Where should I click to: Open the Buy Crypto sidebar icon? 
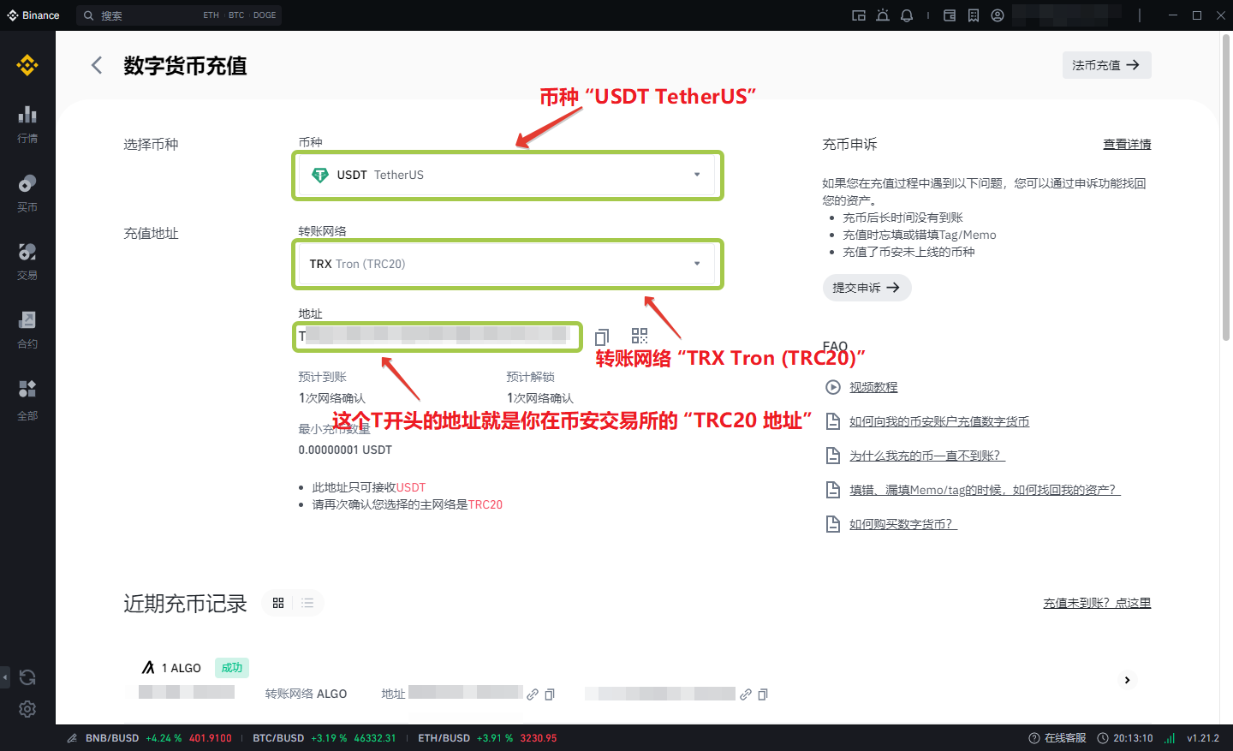click(27, 192)
